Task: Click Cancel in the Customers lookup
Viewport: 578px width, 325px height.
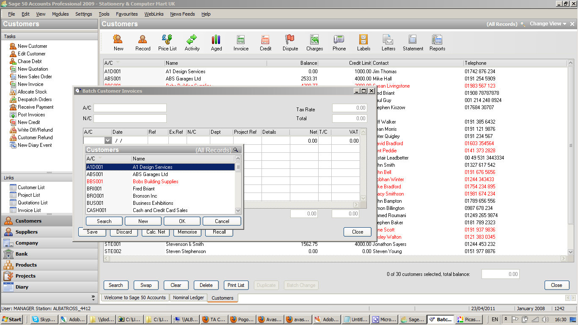Action: click(222, 221)
